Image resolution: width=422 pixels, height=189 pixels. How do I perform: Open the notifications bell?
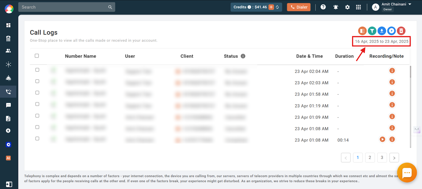335,7
